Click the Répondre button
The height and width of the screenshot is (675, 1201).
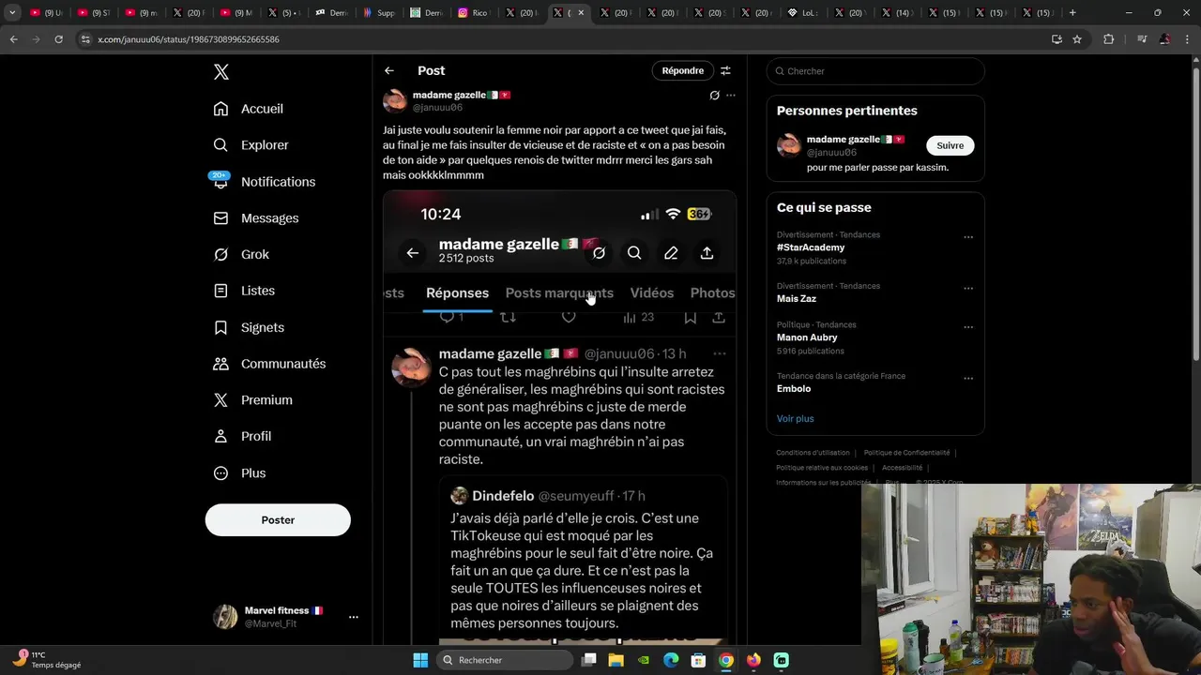[x=682, y=70]
